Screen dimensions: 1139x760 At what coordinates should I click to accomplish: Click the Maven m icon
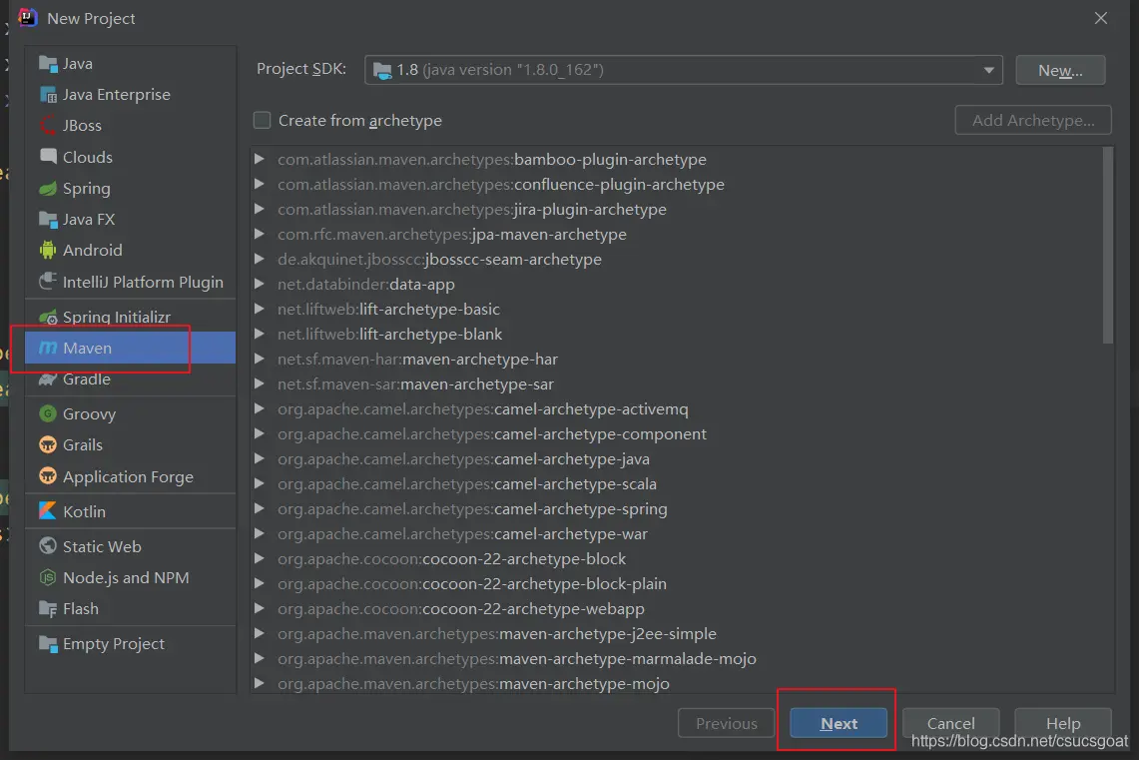[x=48, y=348]
